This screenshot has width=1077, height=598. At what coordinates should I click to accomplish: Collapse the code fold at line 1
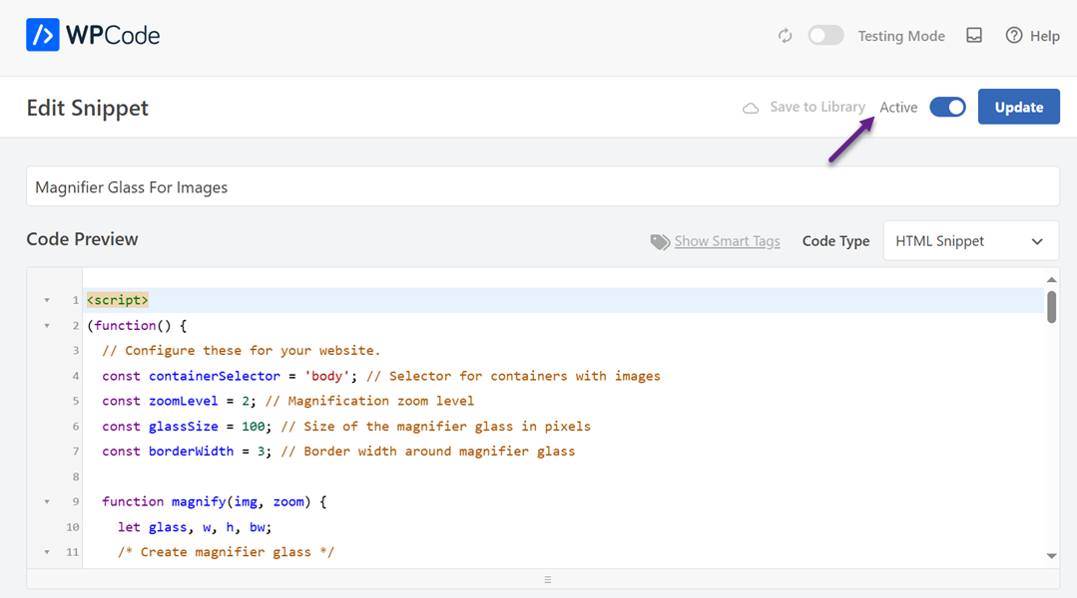click(x=46, y=301)
